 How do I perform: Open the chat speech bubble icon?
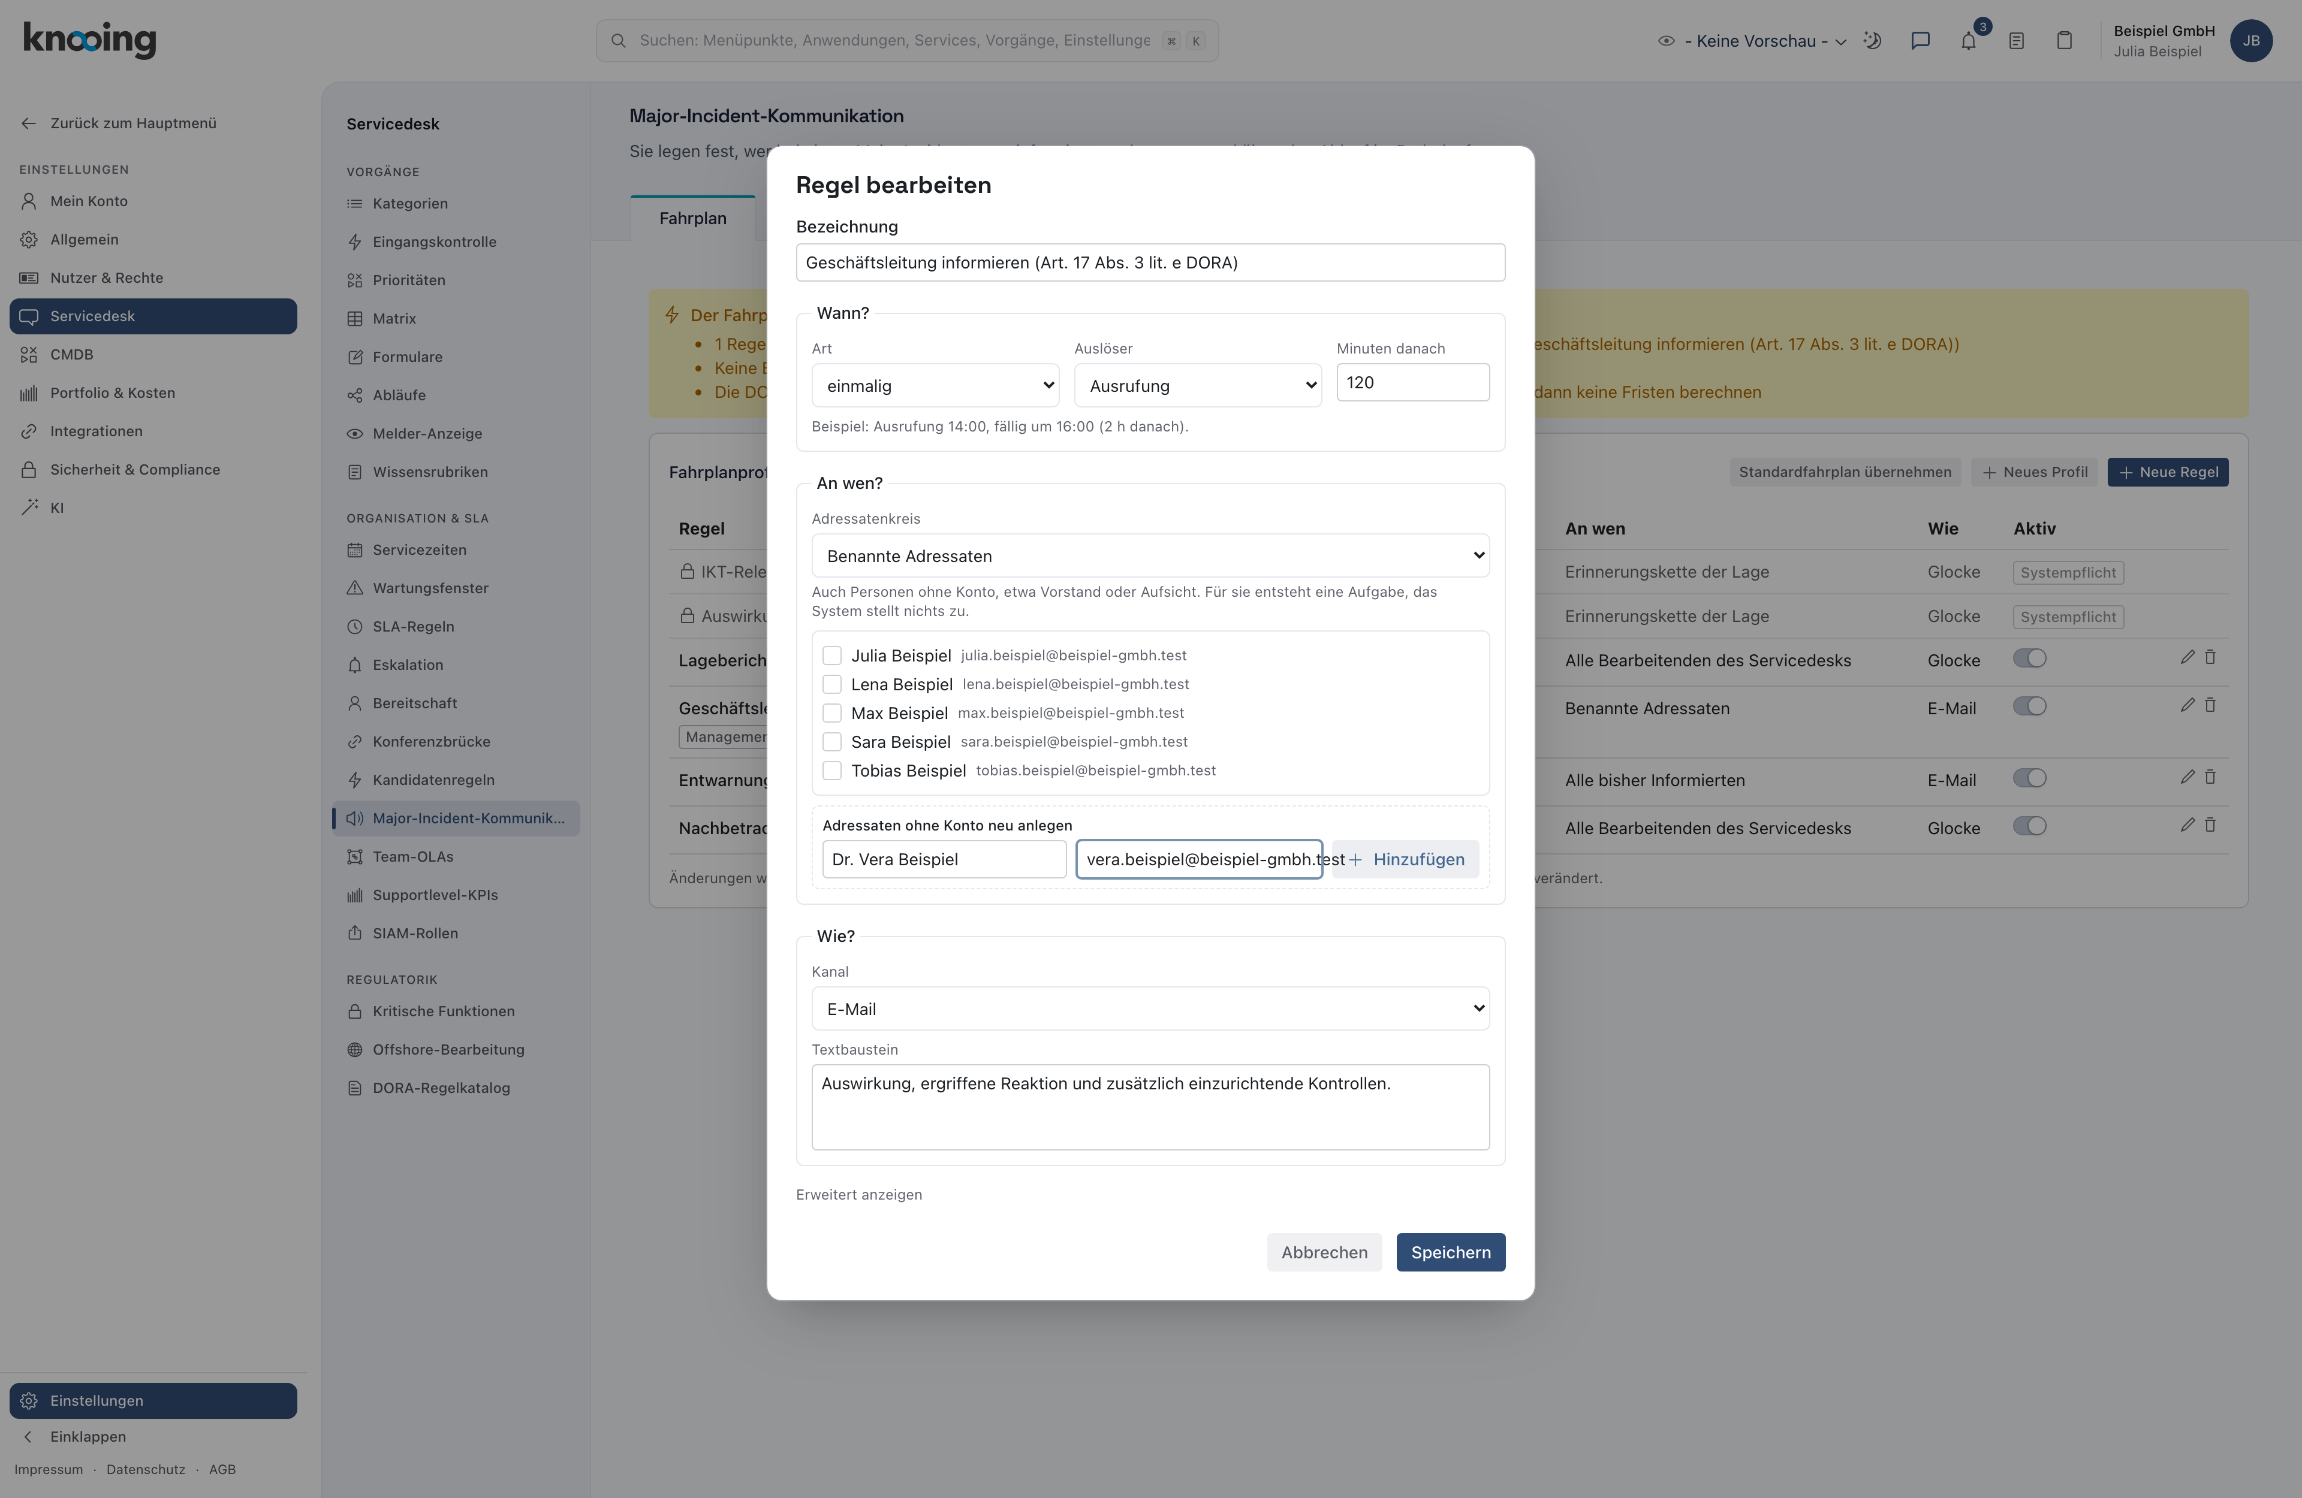point(1921,41)
